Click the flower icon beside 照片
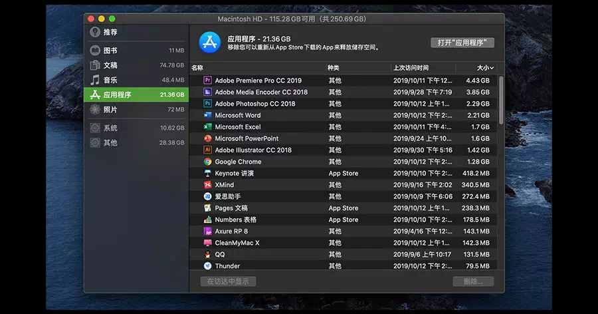Viewport: 598px width, 314px height. click(x=95, y=110)
